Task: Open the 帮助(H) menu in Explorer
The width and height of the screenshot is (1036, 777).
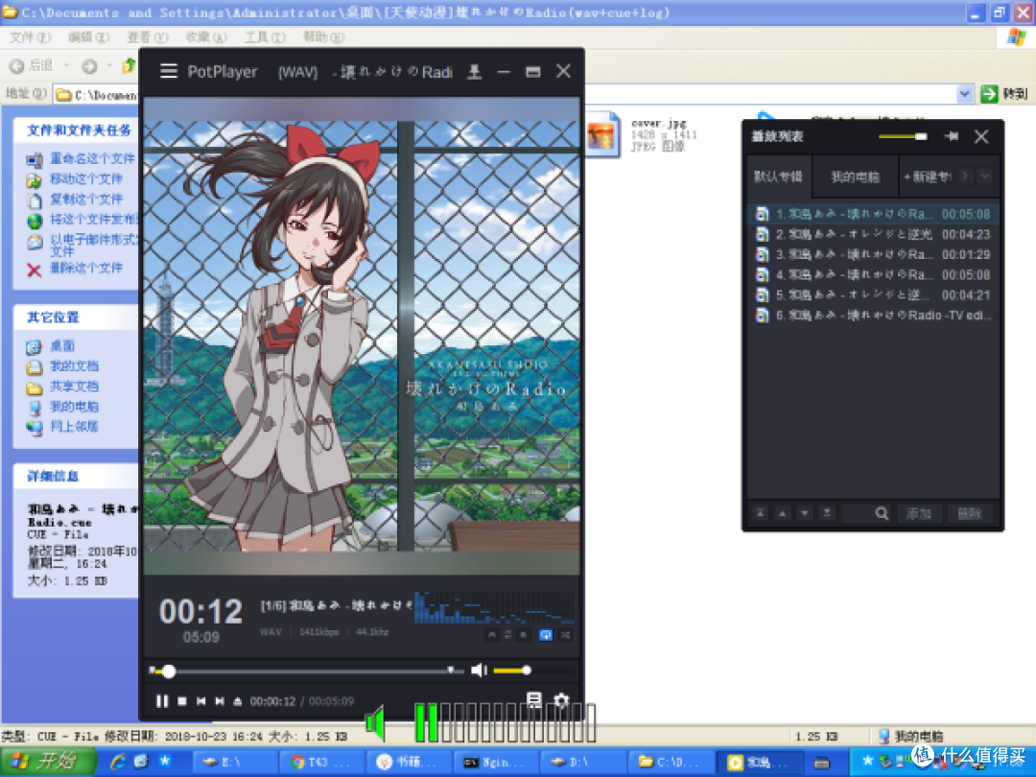Action: [x=323, y=37]
